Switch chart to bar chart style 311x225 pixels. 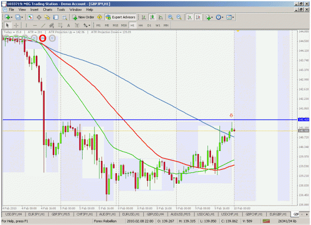pos(144,17)
